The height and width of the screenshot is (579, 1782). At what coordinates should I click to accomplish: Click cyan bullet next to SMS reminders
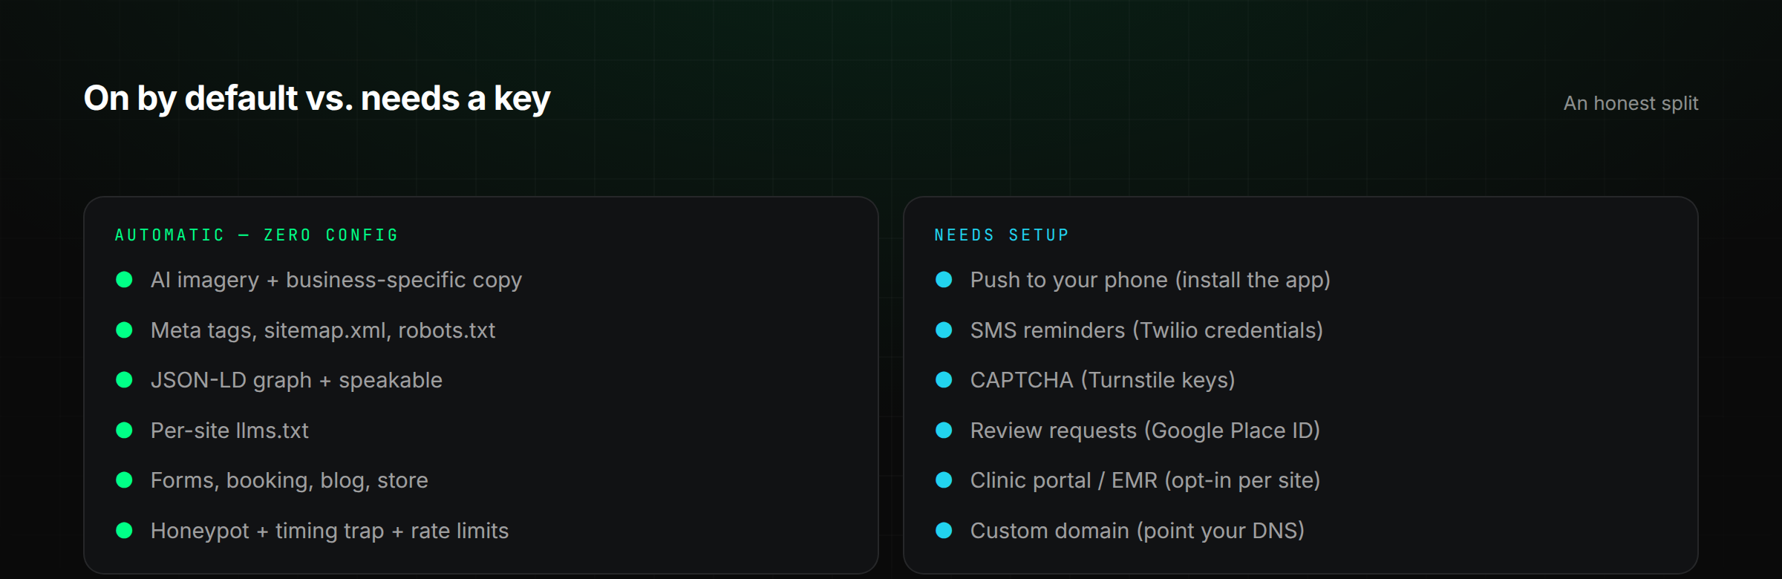944,330
